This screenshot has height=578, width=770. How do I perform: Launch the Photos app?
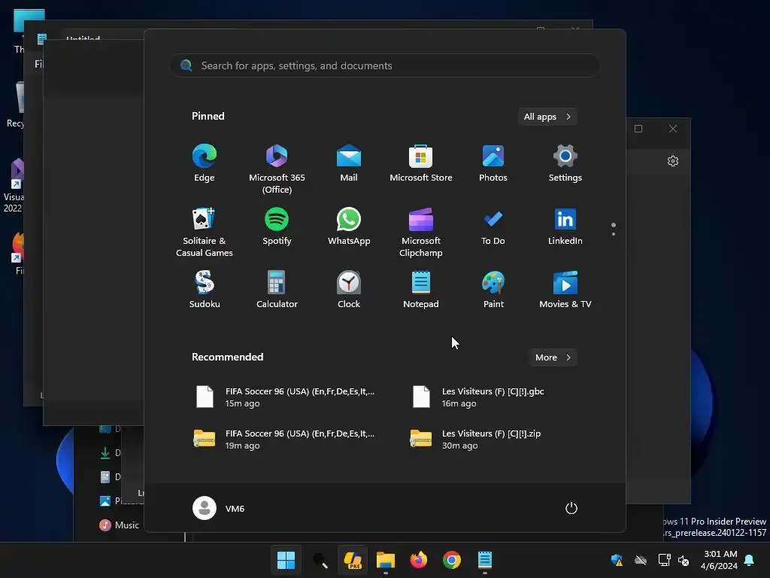[x=493, y=163]
